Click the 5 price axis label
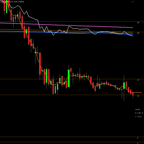This screenshot has height=144, width=144. click(x=137, y=143)
